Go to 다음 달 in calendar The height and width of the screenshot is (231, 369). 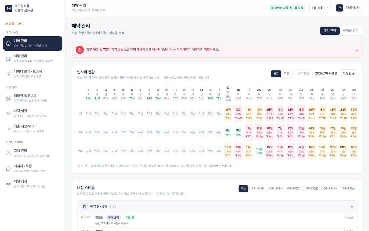pyautogui.click(x=348, y=74)
